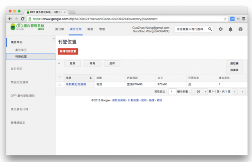Click the 置頂970x90 description cell
Screen dimensions: 252x162
135,84
